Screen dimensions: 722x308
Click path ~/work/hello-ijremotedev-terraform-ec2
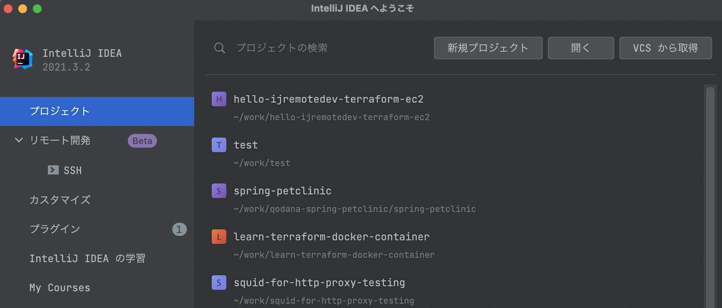tap(332, 117)
